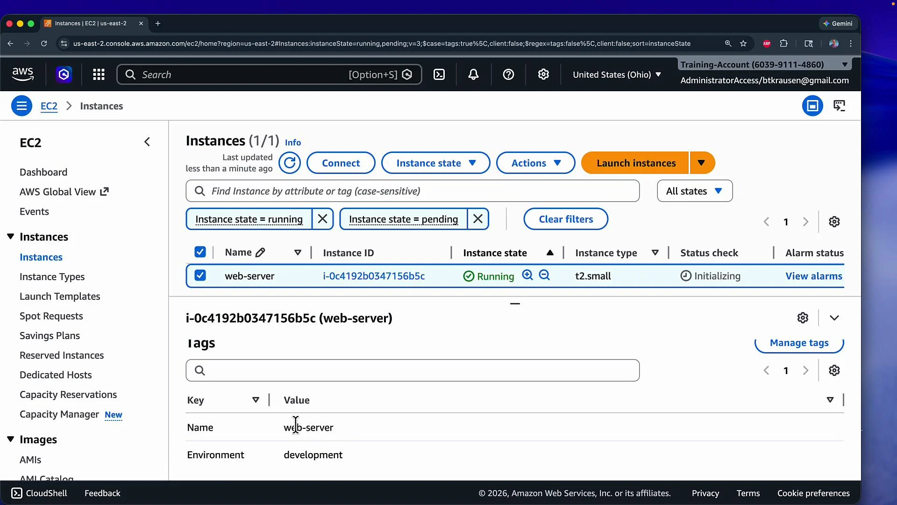Go to previous page of instances
The height and width of the screenshot is (505, 897).
(x=766, y=222)
